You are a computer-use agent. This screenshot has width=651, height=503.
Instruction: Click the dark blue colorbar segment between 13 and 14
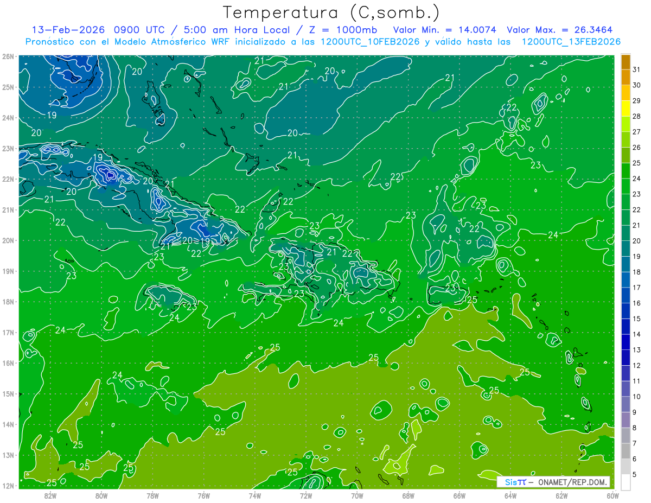pyautogui.click(x=626, y=342)
